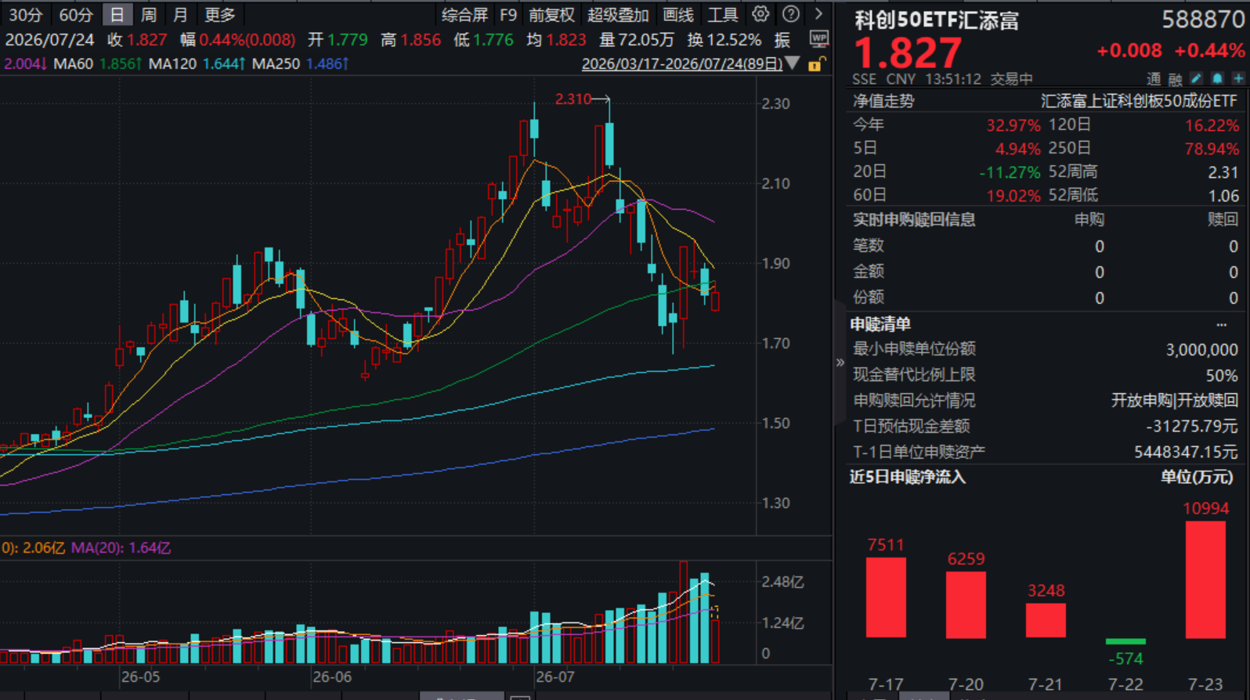The image size is (1250, 700).
Task: Open the pencil note icon beside 融
Action: [x=1195, y=78]
